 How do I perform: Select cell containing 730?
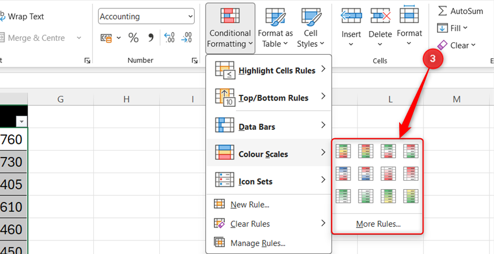[14, 161]
